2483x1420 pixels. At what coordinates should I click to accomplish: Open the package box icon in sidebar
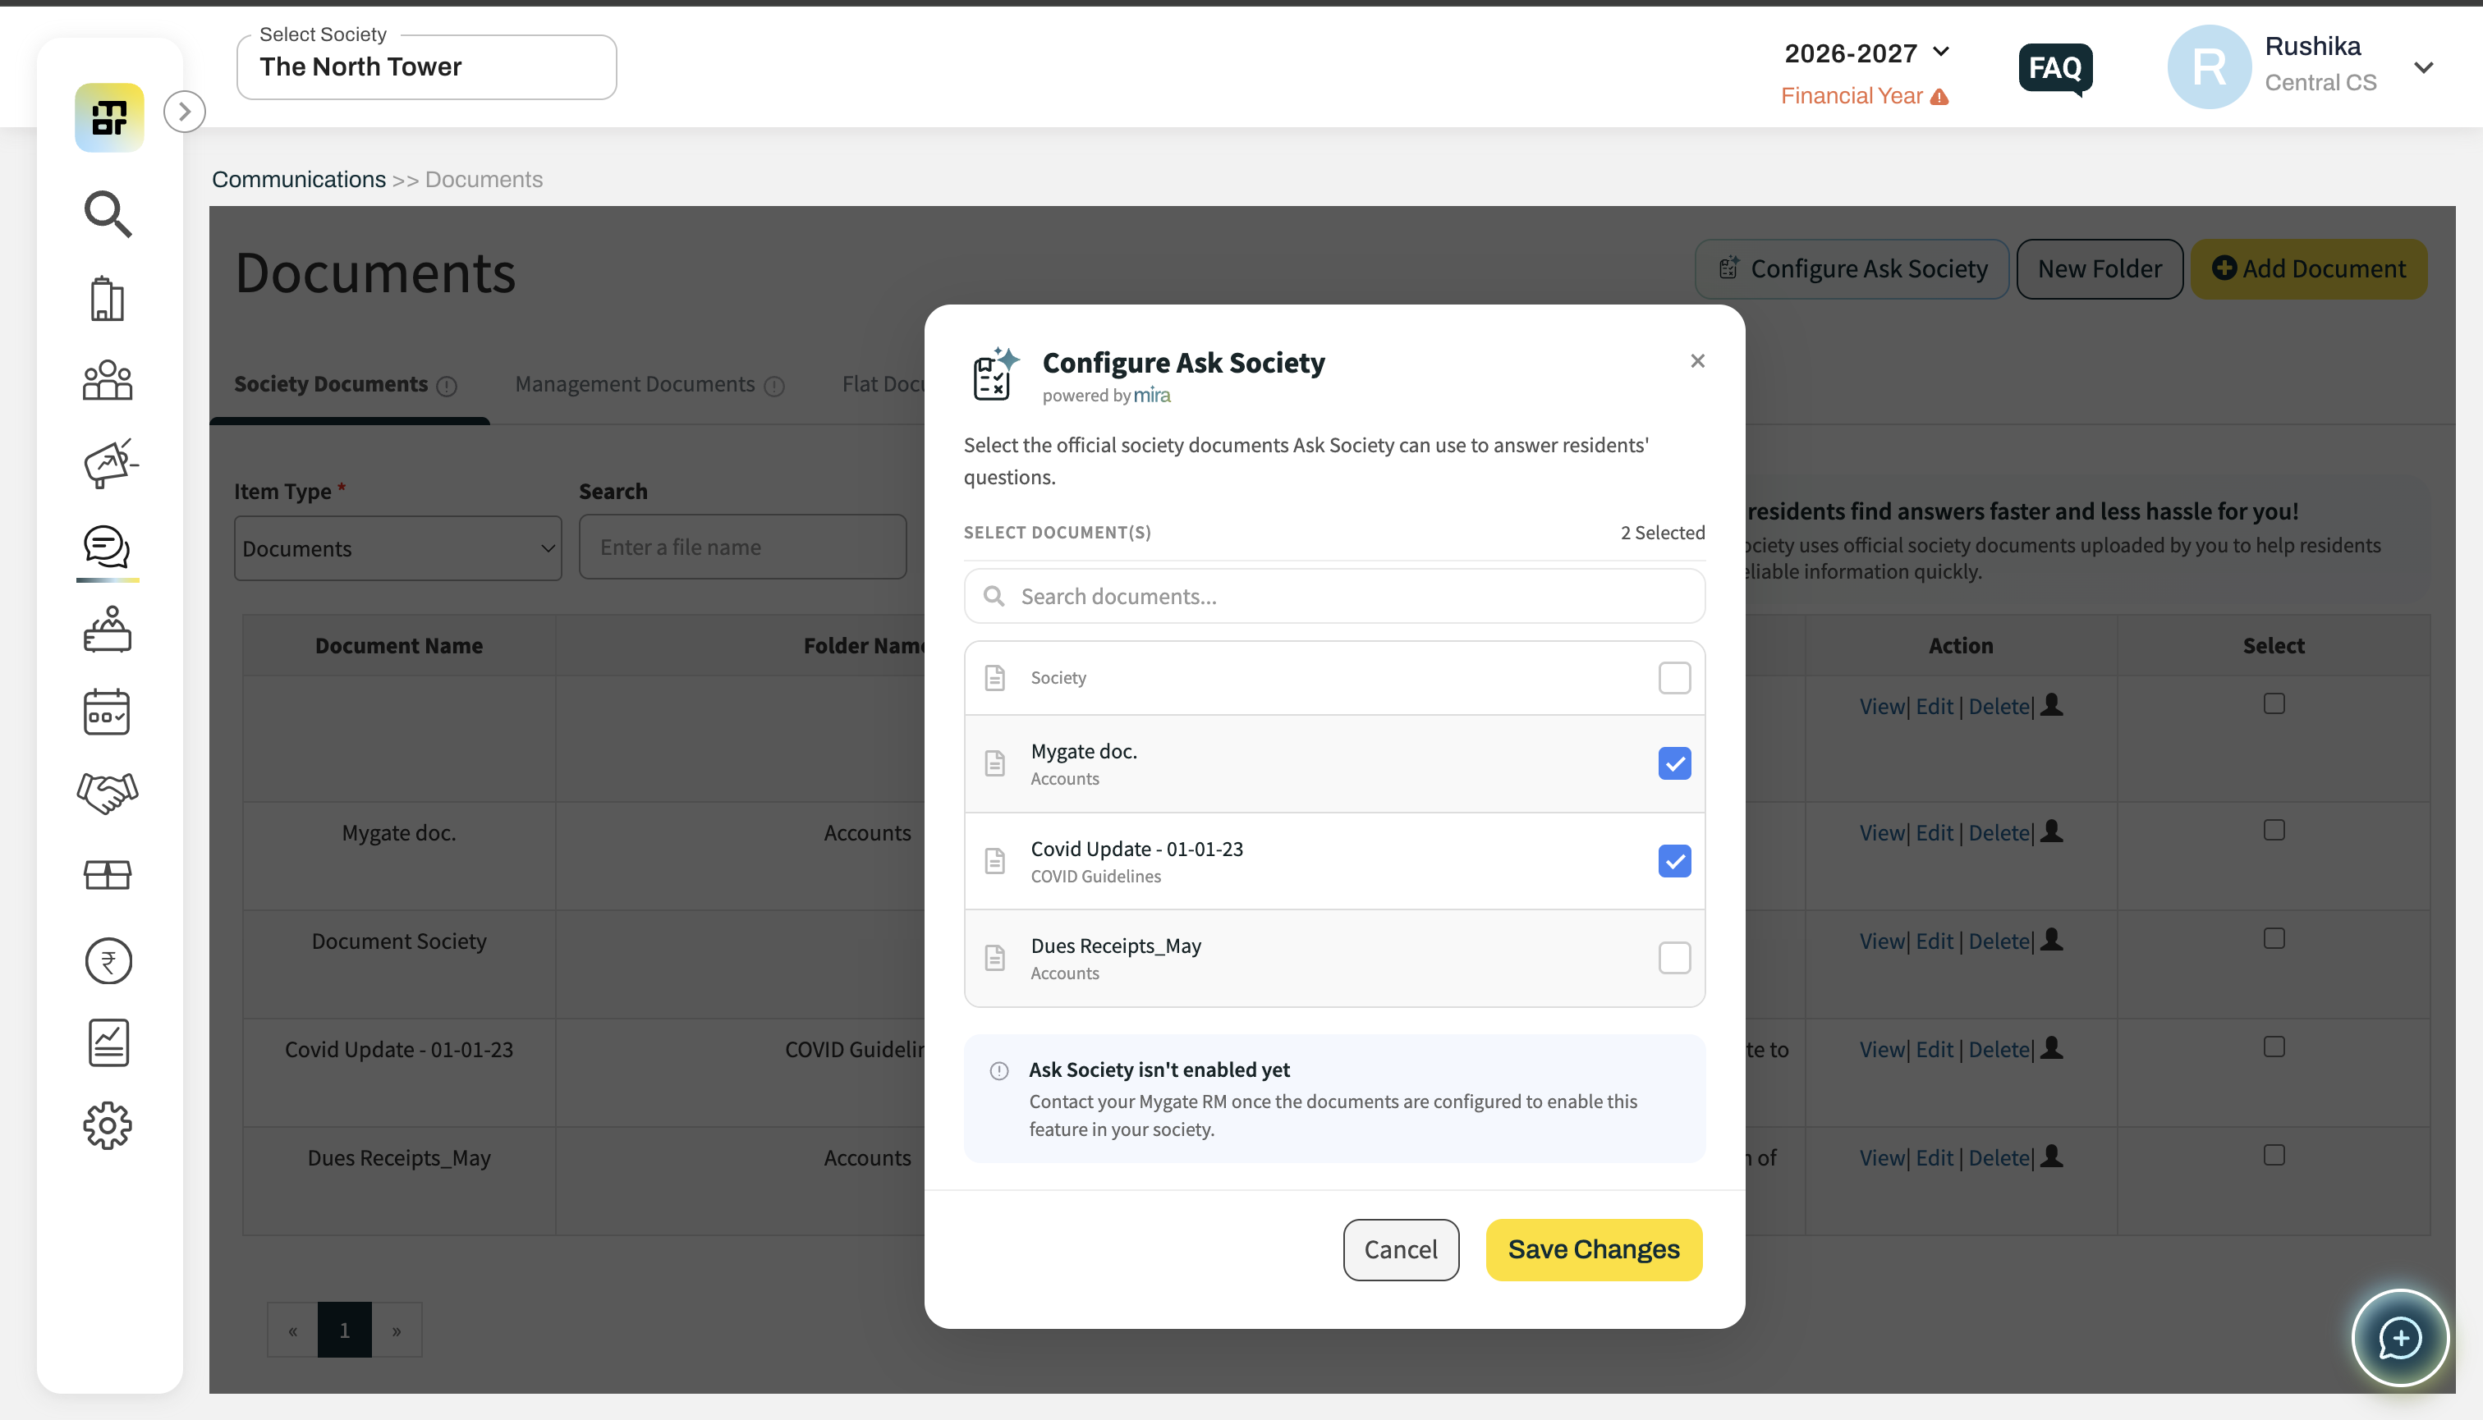click(108, 875)
